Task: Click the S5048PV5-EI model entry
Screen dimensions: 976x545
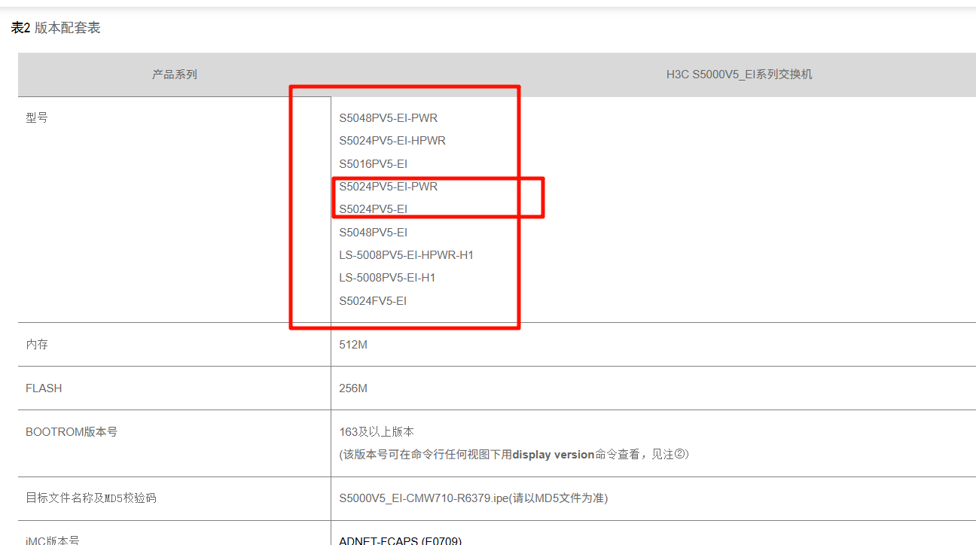Action: click(x=373, y=233)
